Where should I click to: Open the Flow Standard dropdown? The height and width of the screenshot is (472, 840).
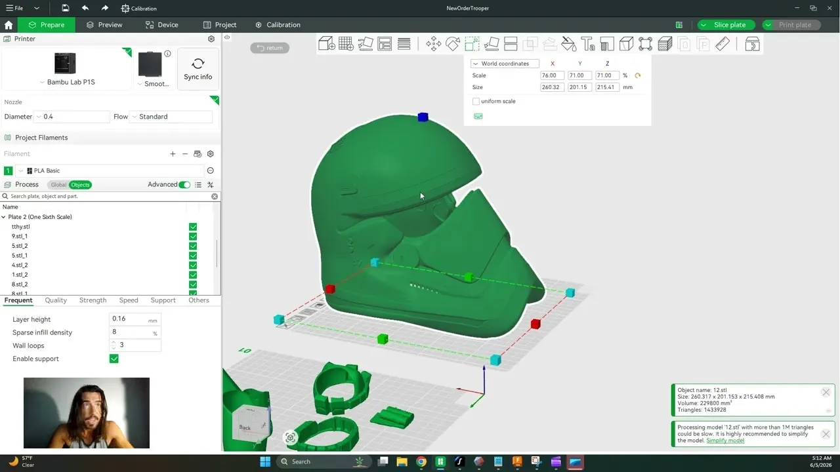click(x=171, y=117)
